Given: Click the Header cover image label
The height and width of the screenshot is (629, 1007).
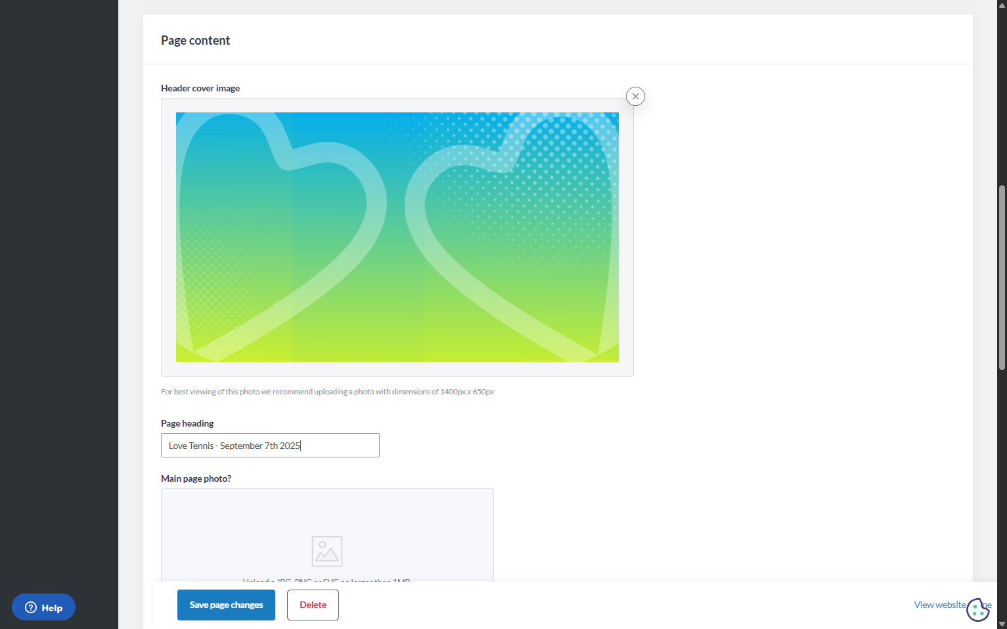Looking at the screenshot, I should (x=200, y=88).
